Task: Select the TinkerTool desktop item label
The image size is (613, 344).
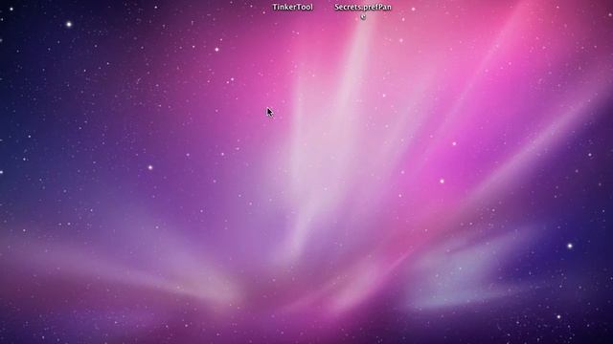Action: pos(292,7)
